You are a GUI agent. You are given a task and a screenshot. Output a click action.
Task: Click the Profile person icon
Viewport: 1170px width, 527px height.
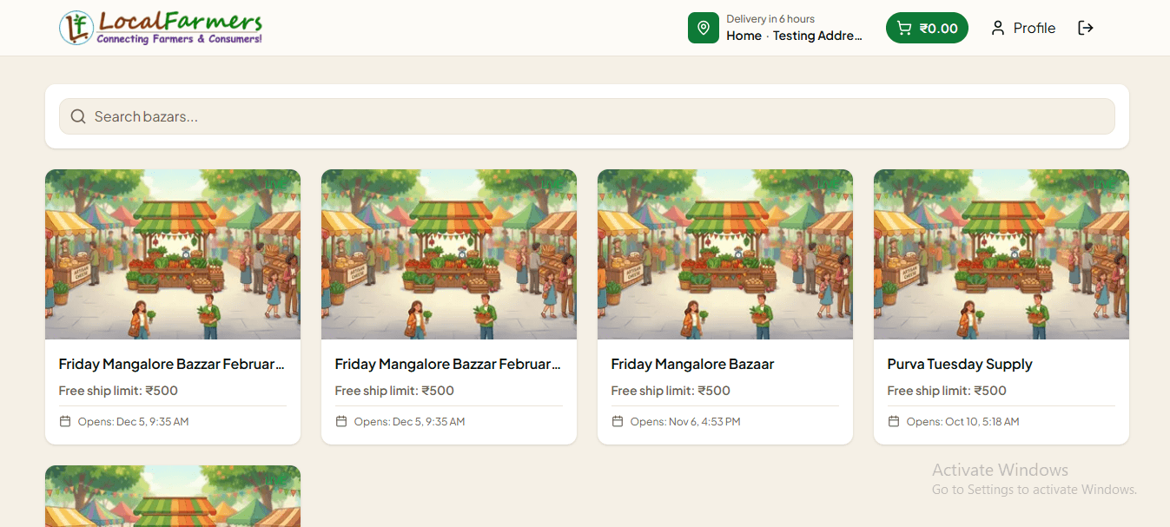point(998,28)
